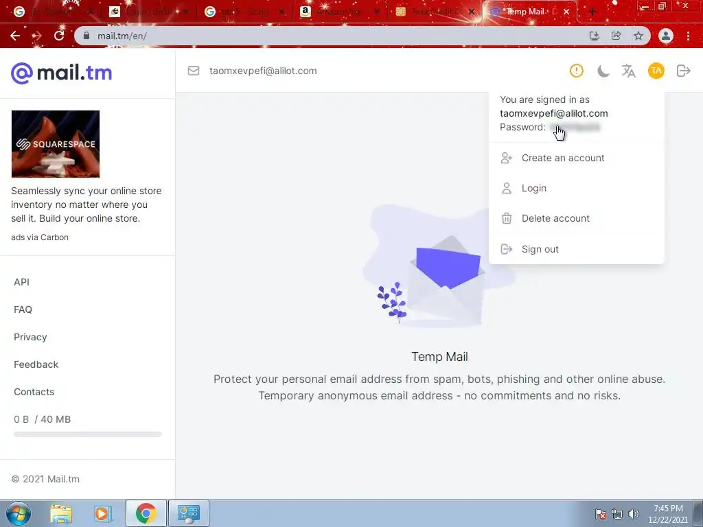Open the File Explorer taskbar icon
The image size is (703, 527).
(61, 513)
